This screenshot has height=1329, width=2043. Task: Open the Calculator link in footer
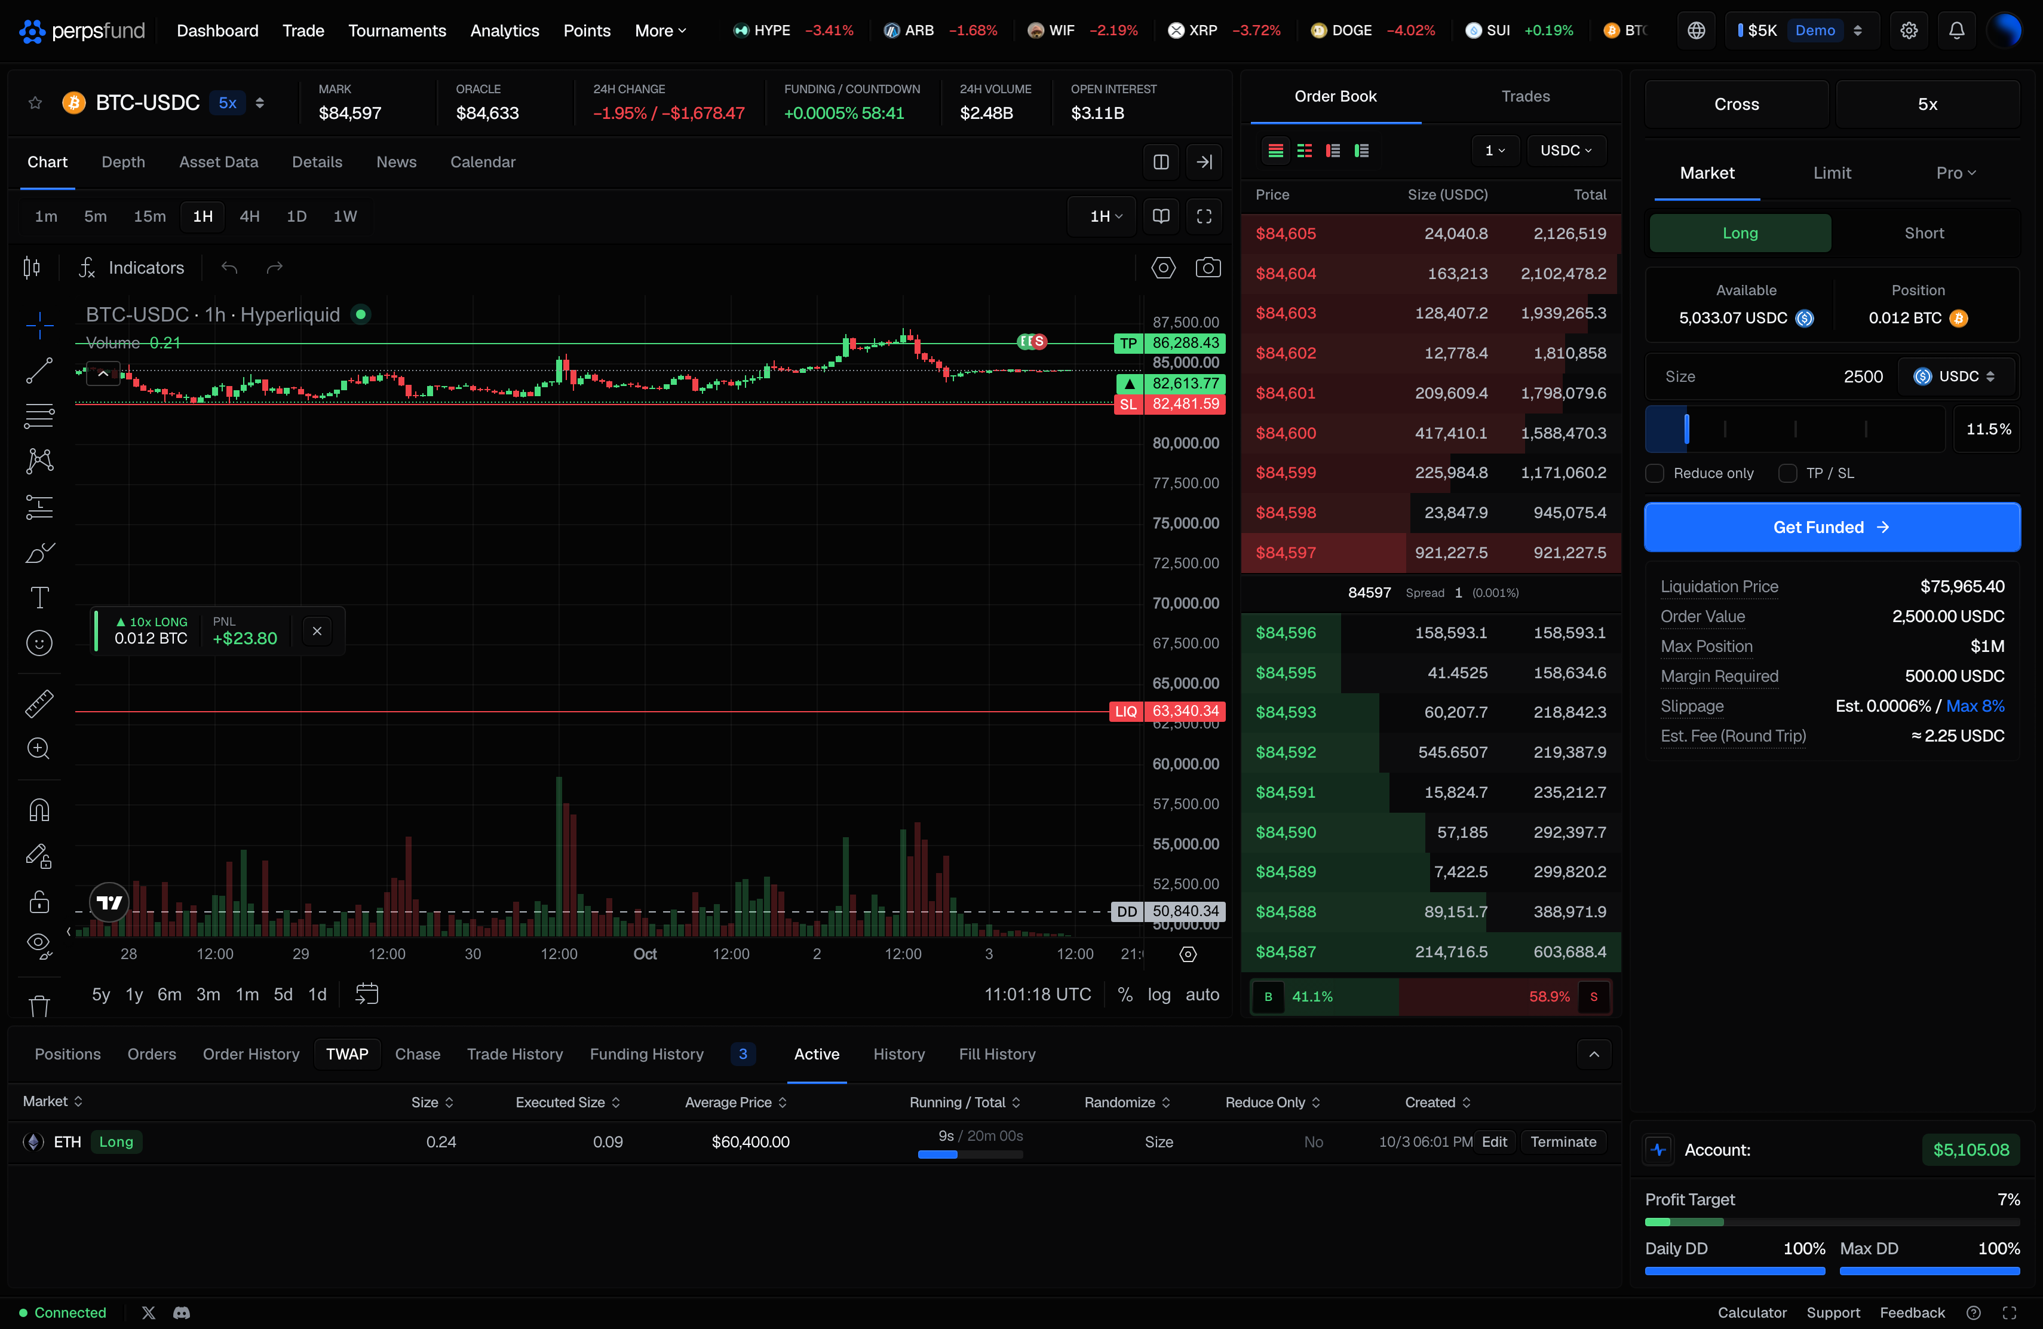(1752, 1313)
